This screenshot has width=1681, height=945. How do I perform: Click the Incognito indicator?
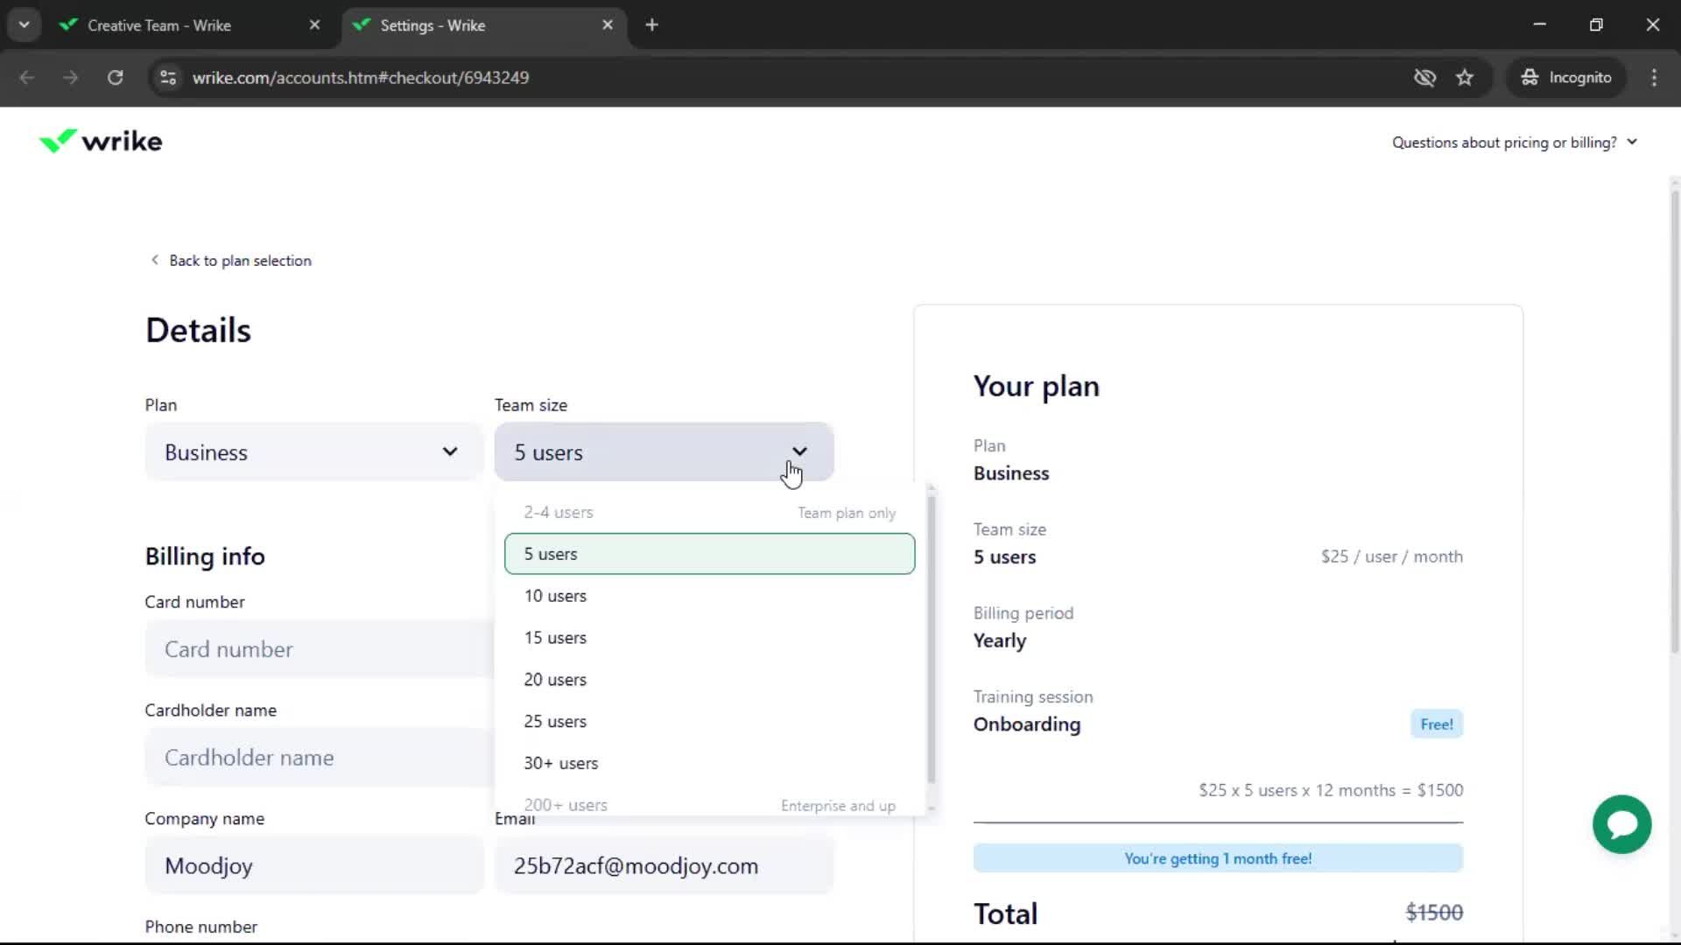coord(1565,78)
